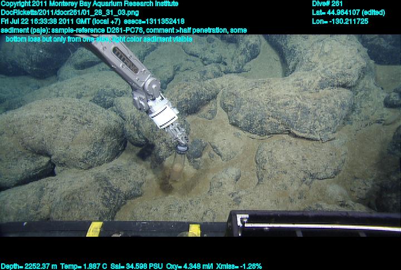Viewport: 401px width, 270px height.
Task: Click the Depth= 2252.37 m readout
Action: pos(28,266)
